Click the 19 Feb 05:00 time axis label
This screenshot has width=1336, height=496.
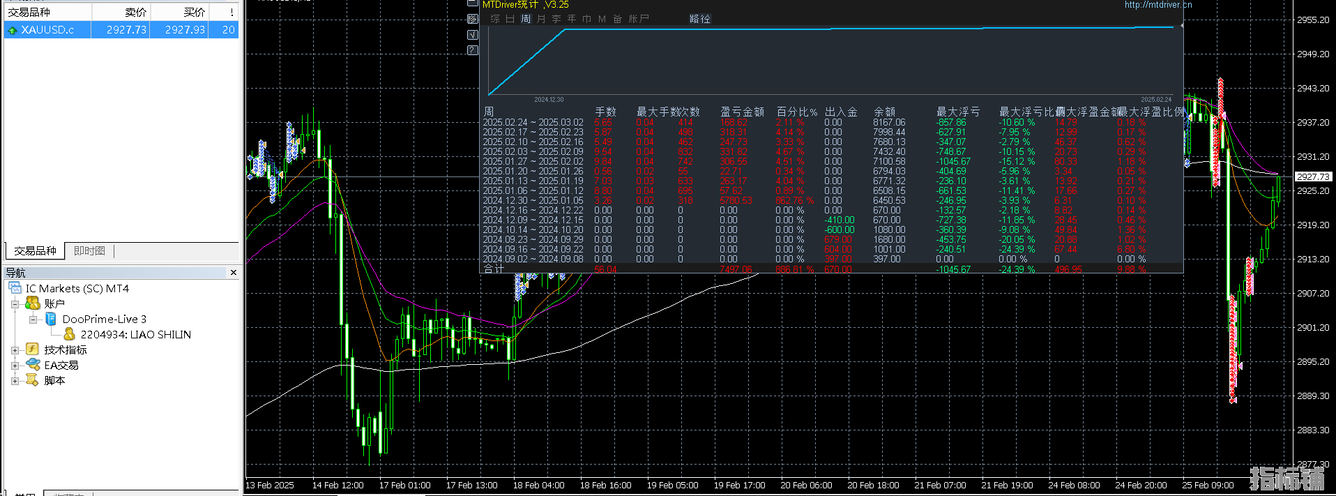(x=672, y=485)
